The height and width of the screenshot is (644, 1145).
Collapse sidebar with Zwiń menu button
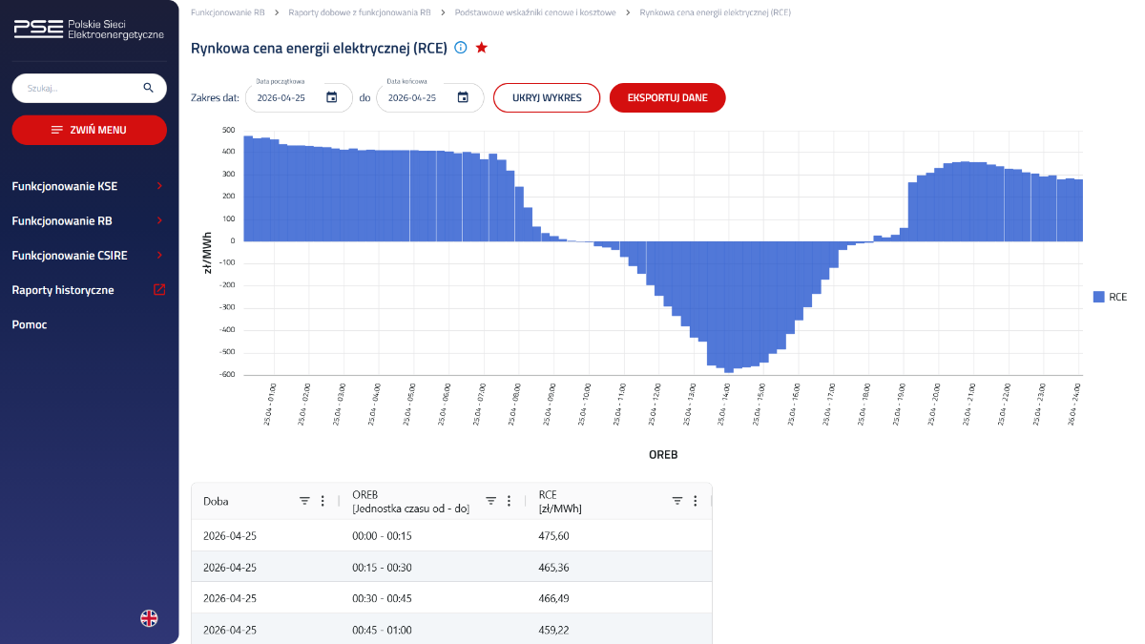click(x=89, y=130)
